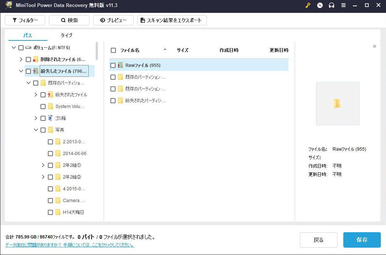The image size is (386, 255).
Task: Collapse the 紛失したファイル tree node
Action: [21, 71]
